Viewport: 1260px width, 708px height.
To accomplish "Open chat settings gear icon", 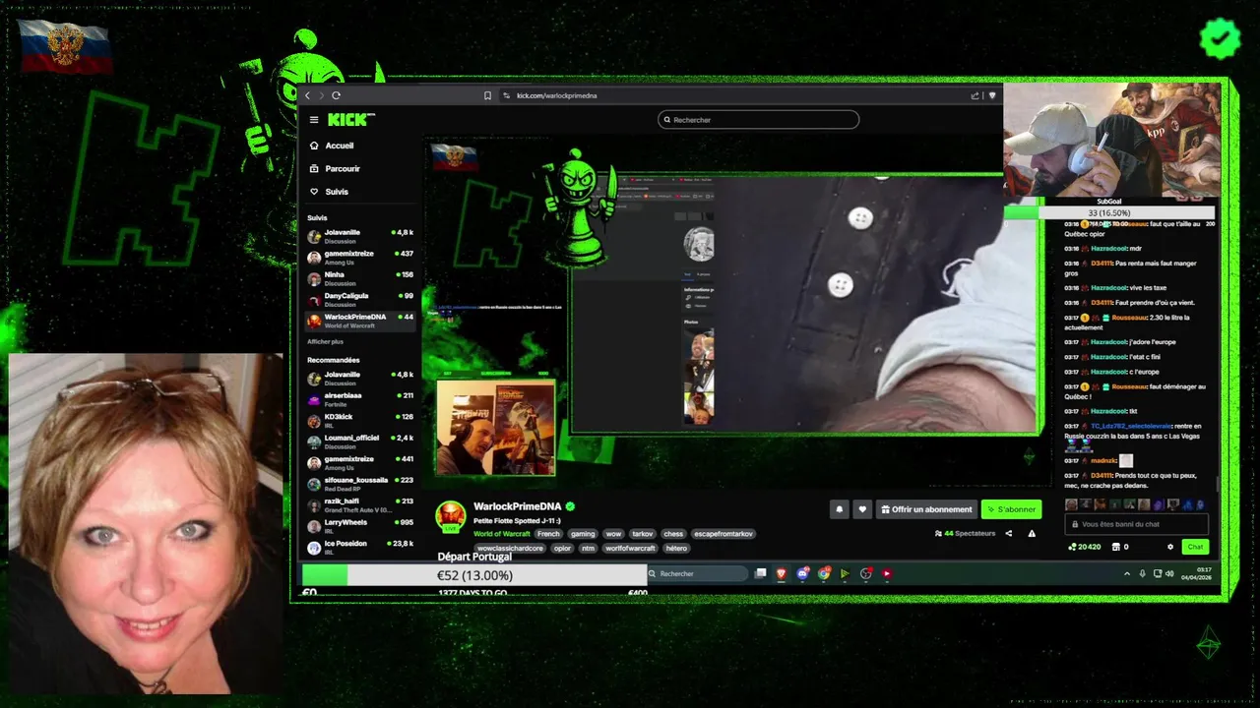I will click(x=1170, y=547).
